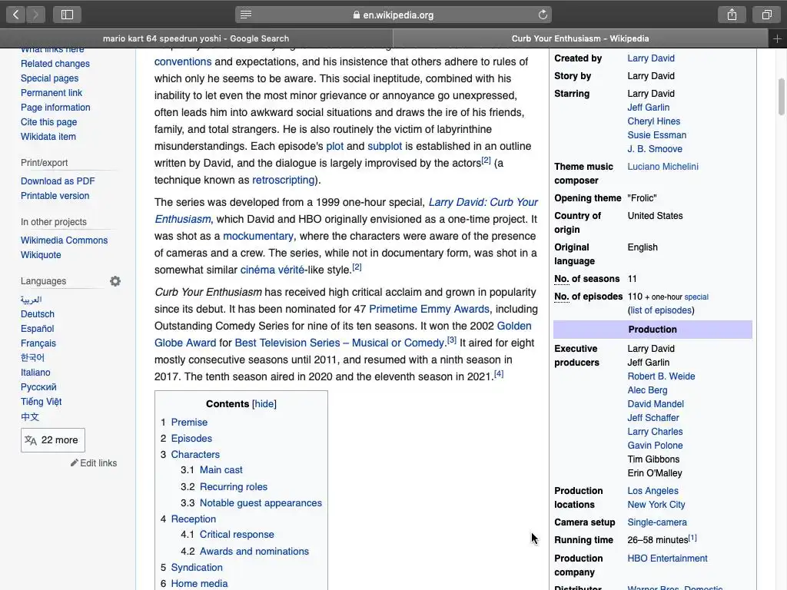
Task: Follow citation [3] after Musical or Comedy
Action: 452,340
